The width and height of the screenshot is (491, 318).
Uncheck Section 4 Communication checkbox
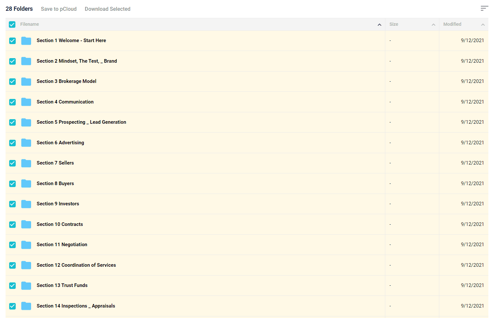(12, 102)
